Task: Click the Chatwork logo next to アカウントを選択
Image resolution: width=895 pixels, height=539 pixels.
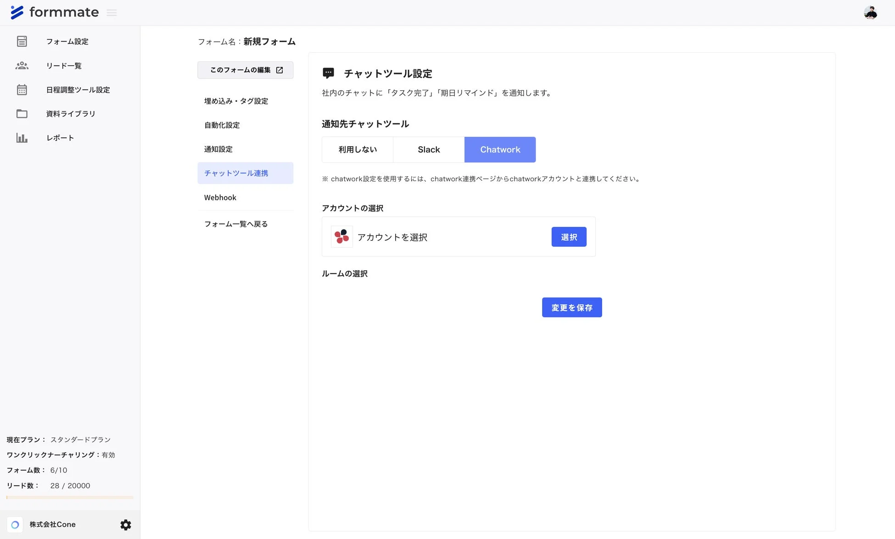Action: click(341, 237)
